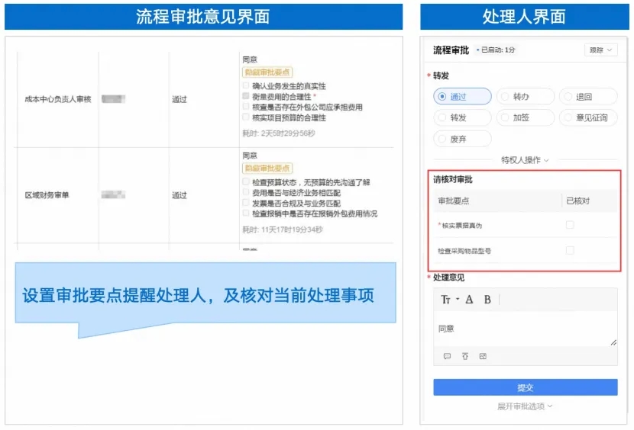The height and width of the screenshot is (430, 634).
Task: Click the 提交 submit button
Action: 525,387
